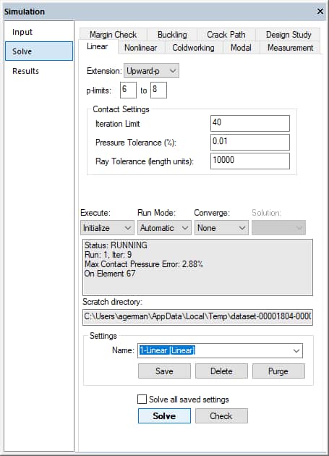Switch to the Nonlinear tab

point(141,48)
